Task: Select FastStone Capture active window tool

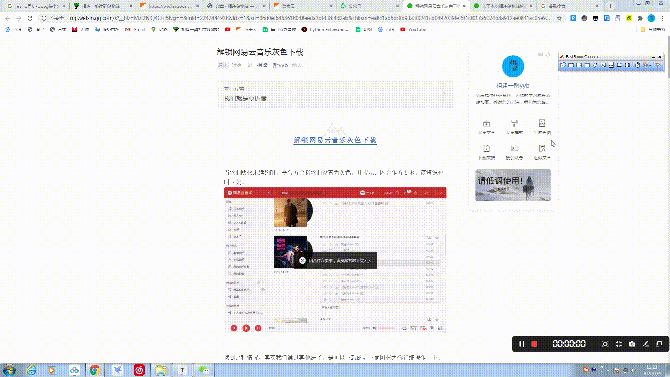Action: point(571,65)
